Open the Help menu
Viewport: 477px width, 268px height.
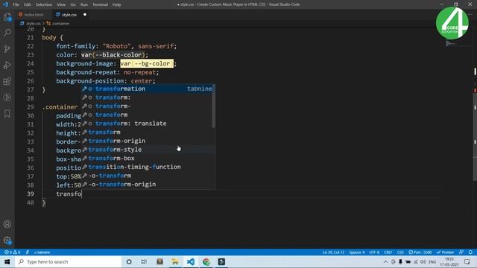[x=117, y=4]
